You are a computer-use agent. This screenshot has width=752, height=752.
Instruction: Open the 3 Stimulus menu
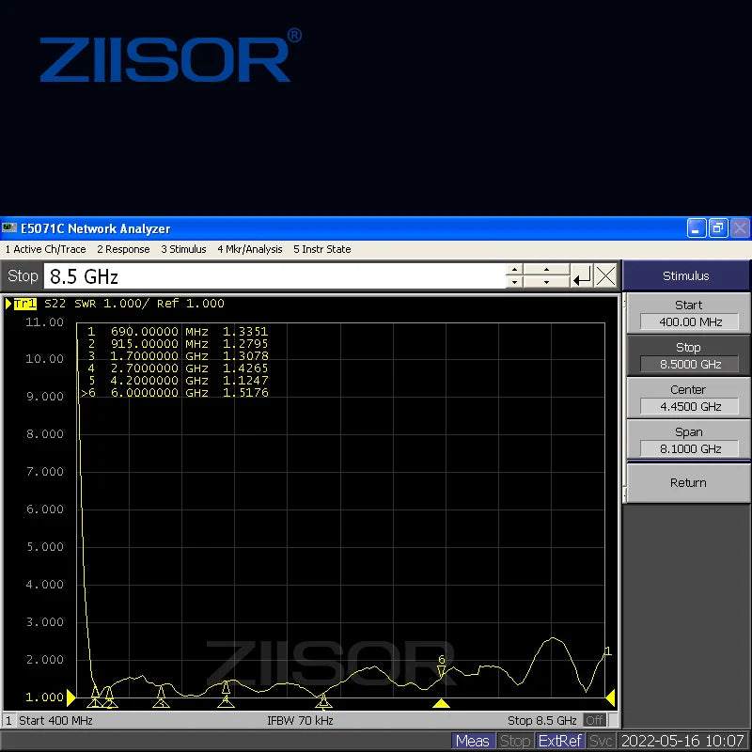click(183, 249)
